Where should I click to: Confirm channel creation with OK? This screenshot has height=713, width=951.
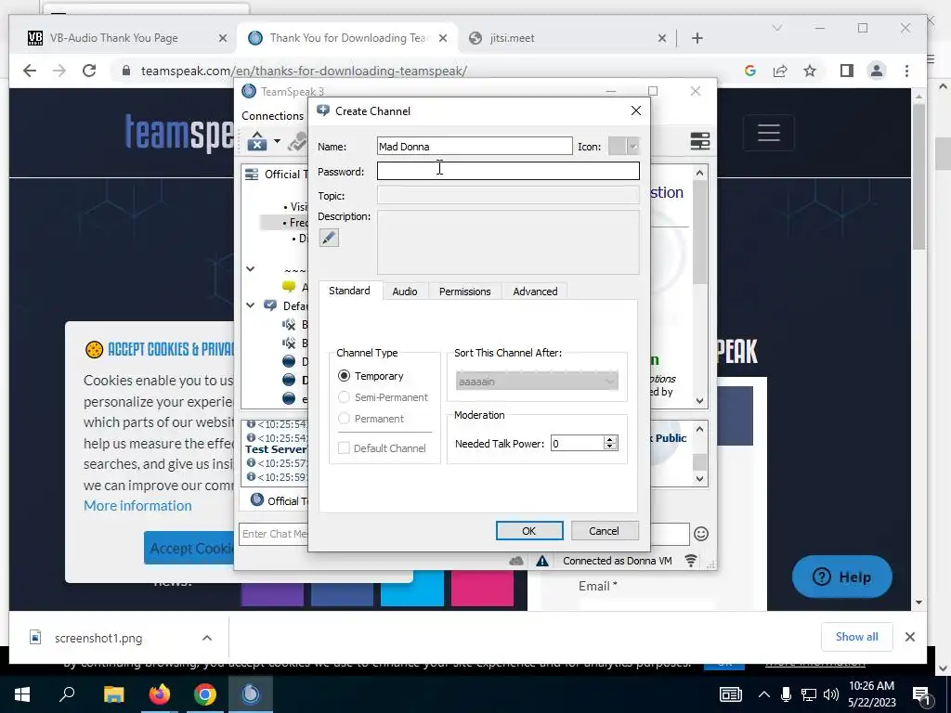(528, 530)
